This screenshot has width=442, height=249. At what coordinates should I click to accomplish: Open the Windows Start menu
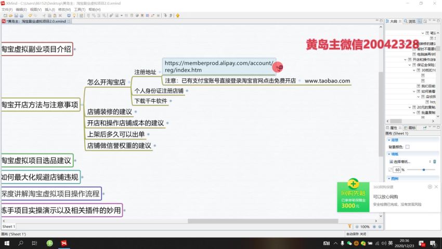6,243
